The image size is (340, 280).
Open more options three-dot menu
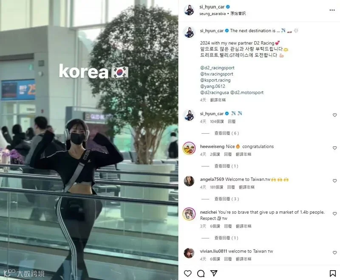332,10
